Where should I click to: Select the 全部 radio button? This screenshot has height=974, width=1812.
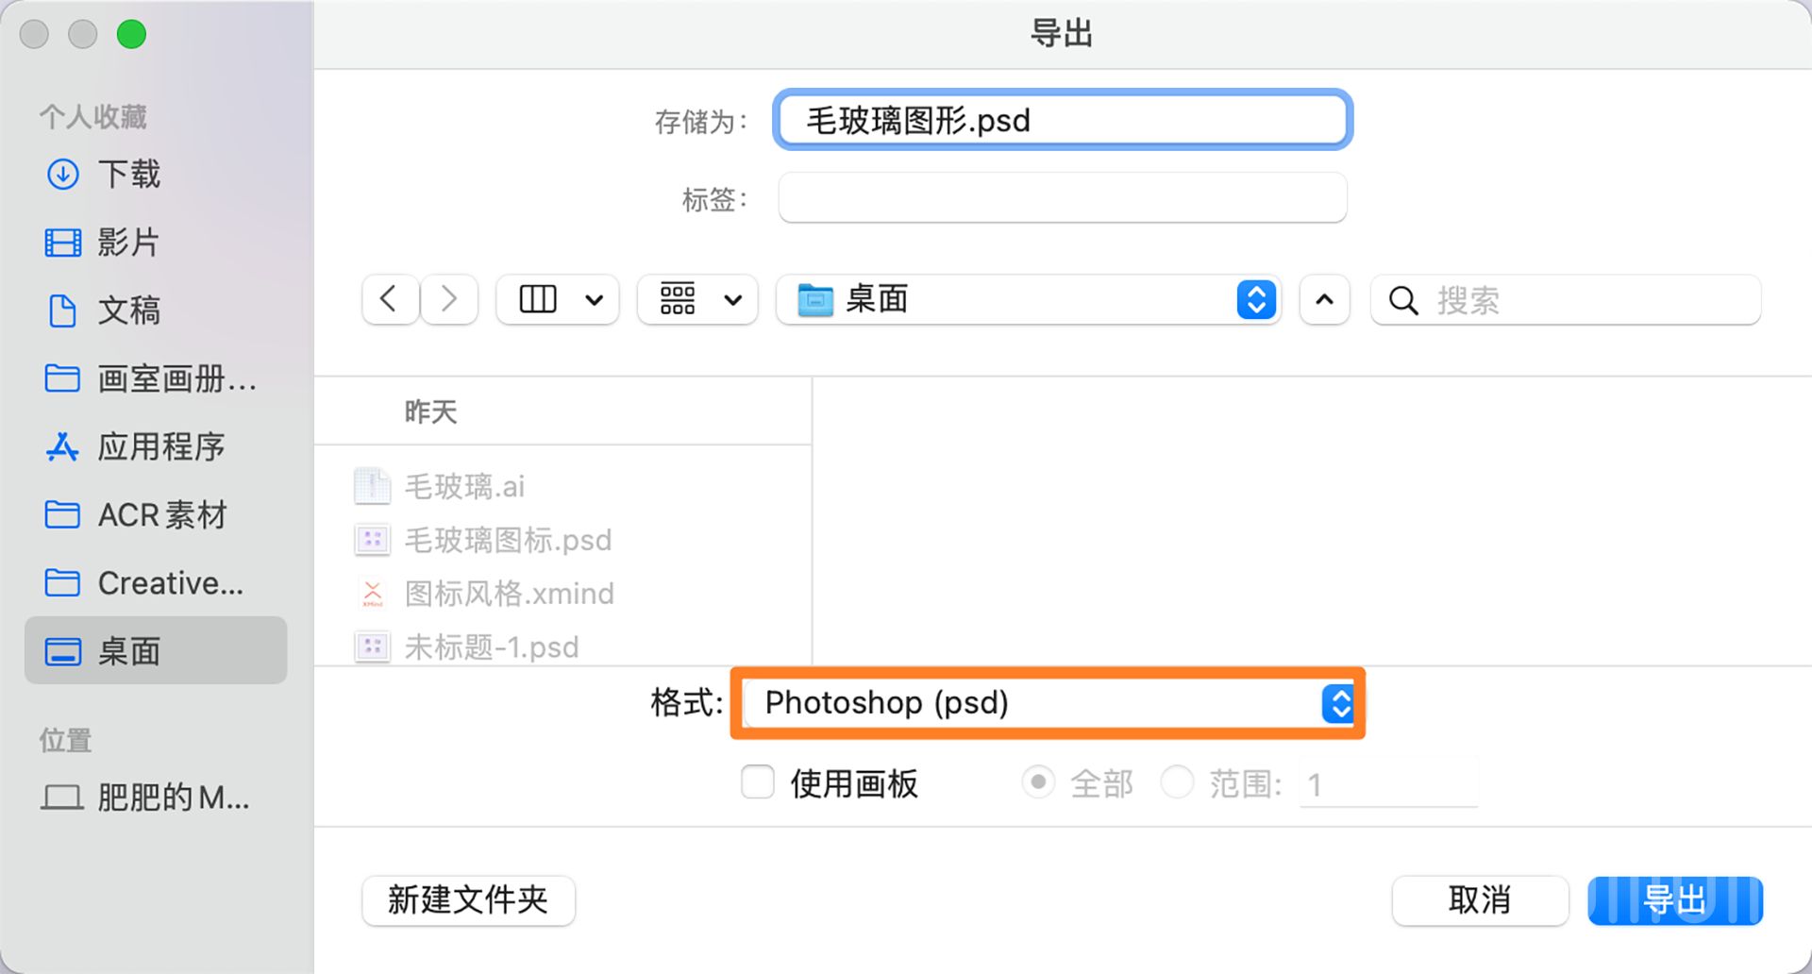1038,781
